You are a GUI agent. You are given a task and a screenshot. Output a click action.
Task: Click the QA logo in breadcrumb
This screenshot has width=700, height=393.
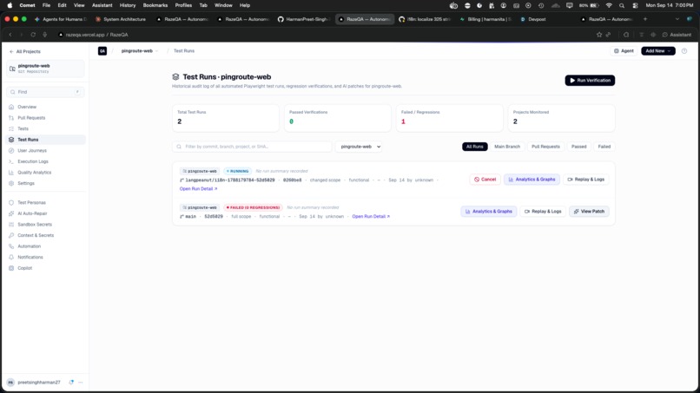102,51
